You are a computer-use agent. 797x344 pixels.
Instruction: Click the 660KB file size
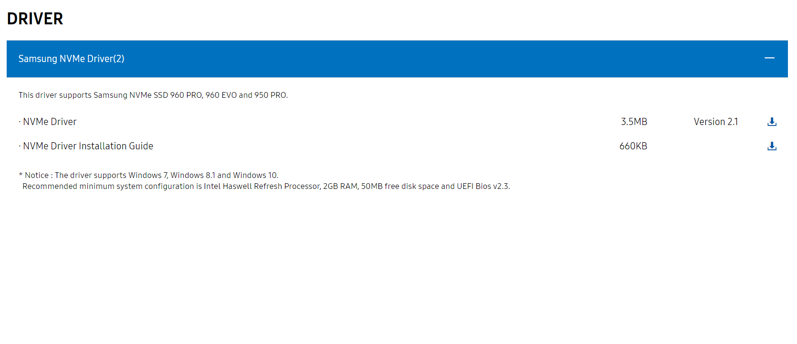[633, 146]
